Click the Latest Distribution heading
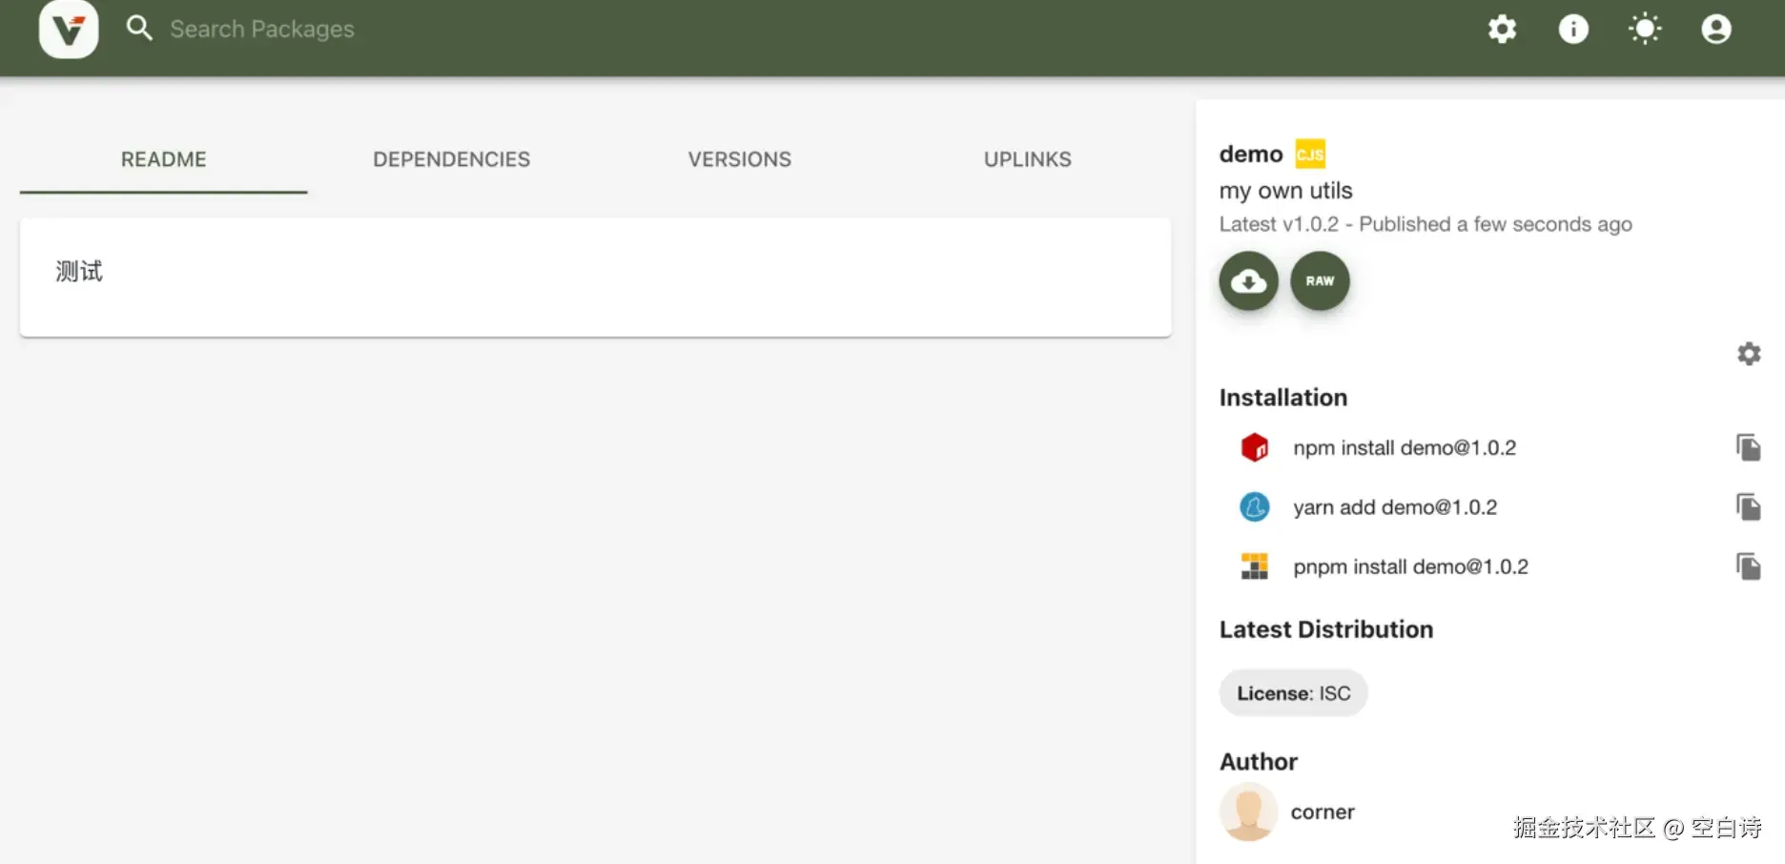Image resolution: width=1785 pixels, height=864 pixels. tap(1326, 629)
